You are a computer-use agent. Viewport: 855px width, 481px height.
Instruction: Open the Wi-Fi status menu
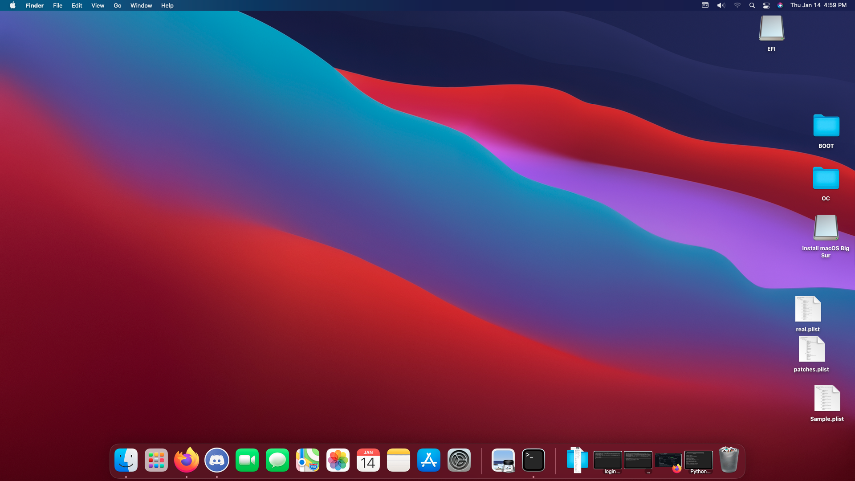(x=737, y=5)
